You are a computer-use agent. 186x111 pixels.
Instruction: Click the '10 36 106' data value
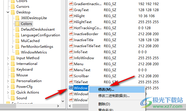click(x=146, y=16)
